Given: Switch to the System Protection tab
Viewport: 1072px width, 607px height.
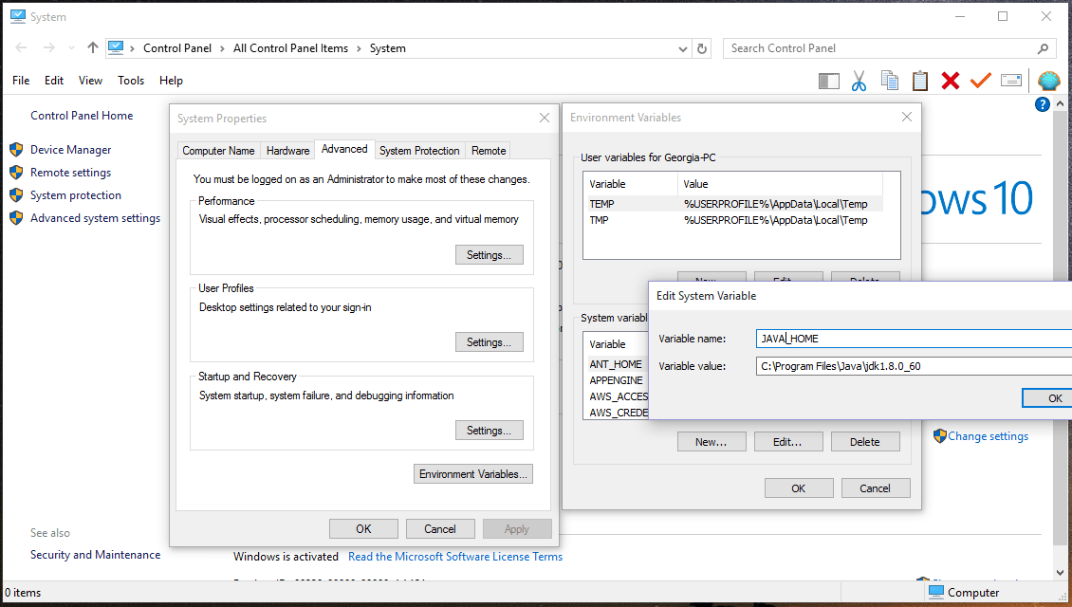Looking at the screenshot, I should click(x=419, y=151).
